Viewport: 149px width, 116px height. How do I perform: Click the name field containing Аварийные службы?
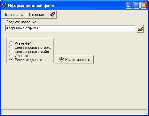[x=70, y=28]
